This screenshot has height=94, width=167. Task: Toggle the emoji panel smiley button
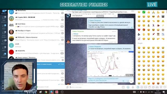coord(128,87)
